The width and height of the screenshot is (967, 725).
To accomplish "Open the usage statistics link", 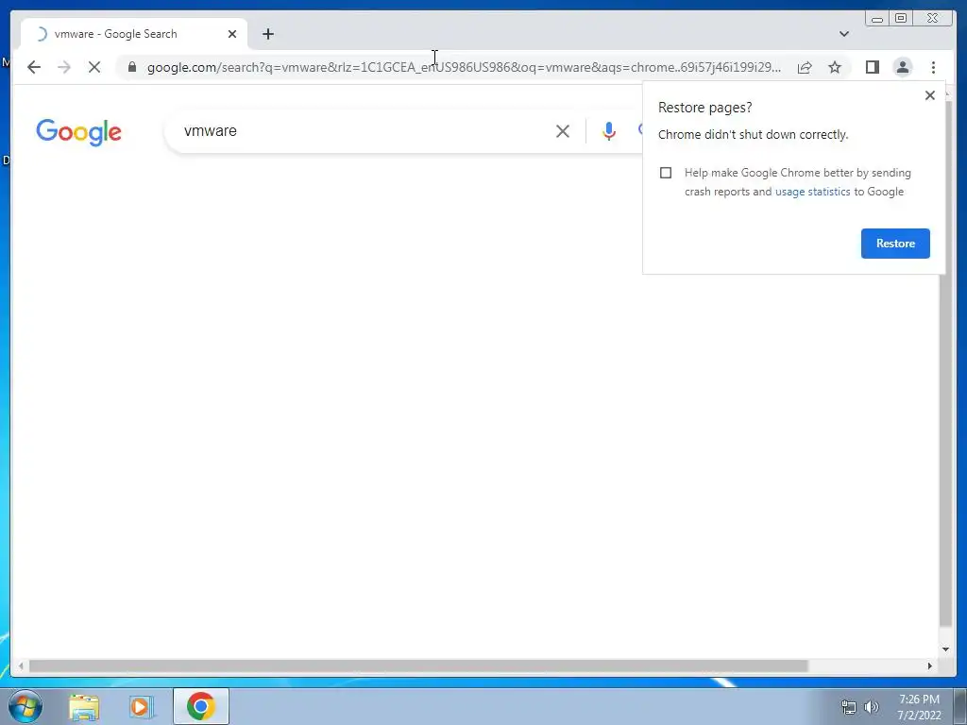I will coord(812,192).
